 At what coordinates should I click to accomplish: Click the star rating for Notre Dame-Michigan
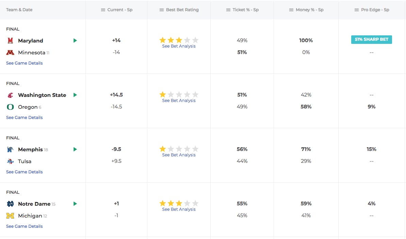[x=179, y=203]
